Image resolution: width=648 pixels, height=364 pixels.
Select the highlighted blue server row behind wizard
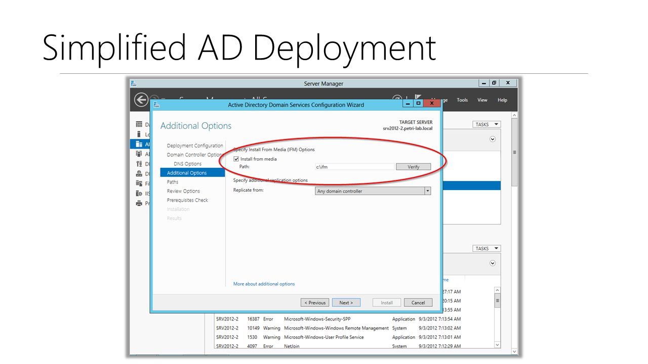pos(471,186)
